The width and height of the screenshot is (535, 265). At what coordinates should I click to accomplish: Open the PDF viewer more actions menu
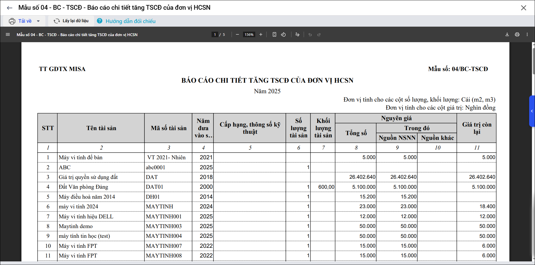coord(527,35)
